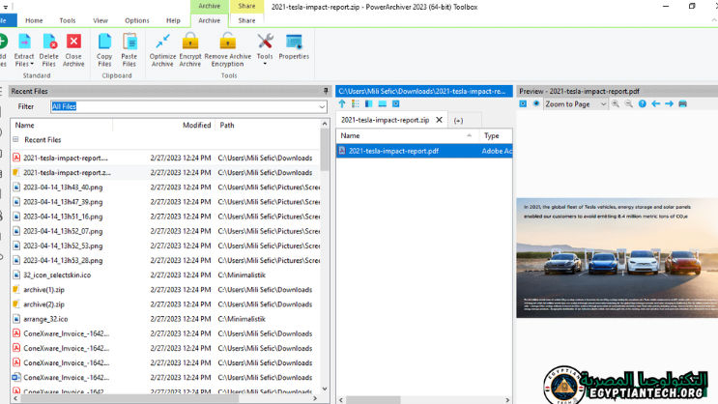Open the Share tab

246,20
